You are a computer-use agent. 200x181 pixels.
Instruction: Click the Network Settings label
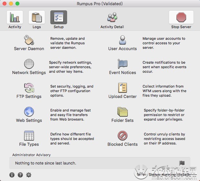(x=29, y=73)
